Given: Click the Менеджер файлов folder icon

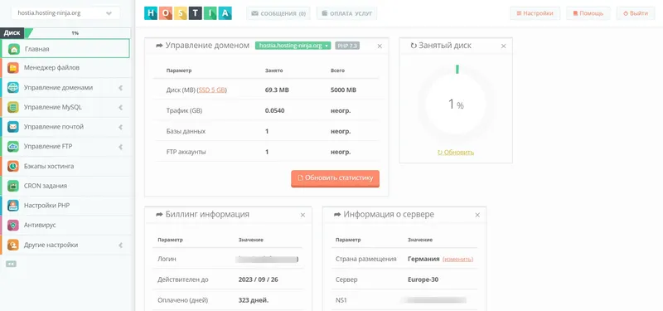Looking at the screenshot, I should pyautogui.click(x=13, y=68).
